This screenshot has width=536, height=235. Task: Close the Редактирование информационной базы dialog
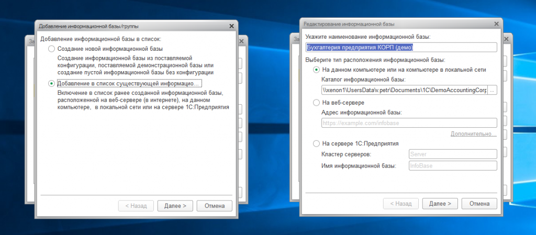496,24
